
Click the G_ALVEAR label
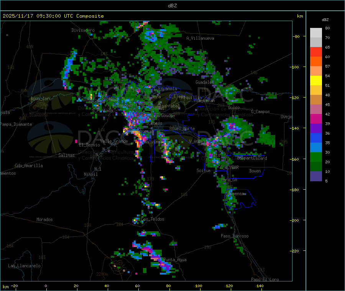(229, 167)
